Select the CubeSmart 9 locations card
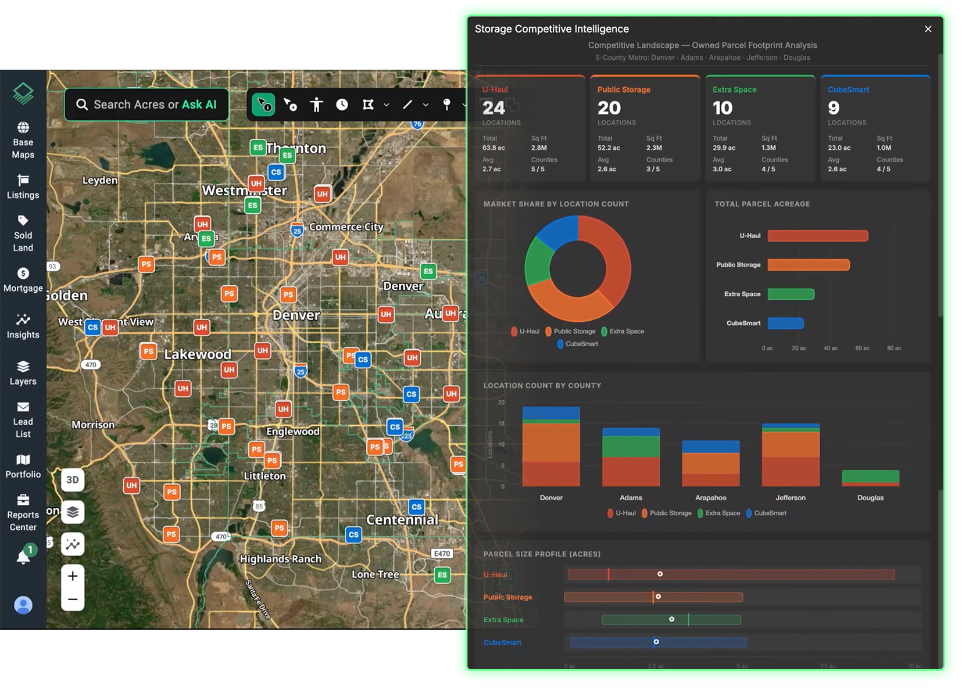Screen dimensions: 962x700 click(x=875, y=128)
